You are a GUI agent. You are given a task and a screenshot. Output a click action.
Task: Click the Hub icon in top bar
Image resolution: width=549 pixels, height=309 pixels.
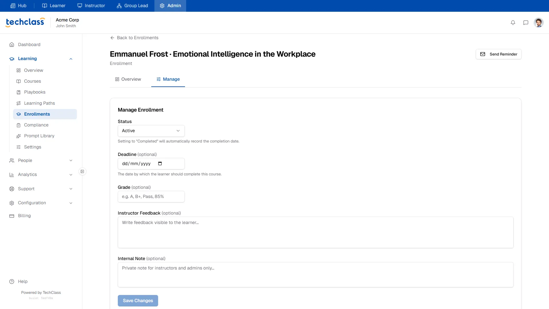(13, 6)
